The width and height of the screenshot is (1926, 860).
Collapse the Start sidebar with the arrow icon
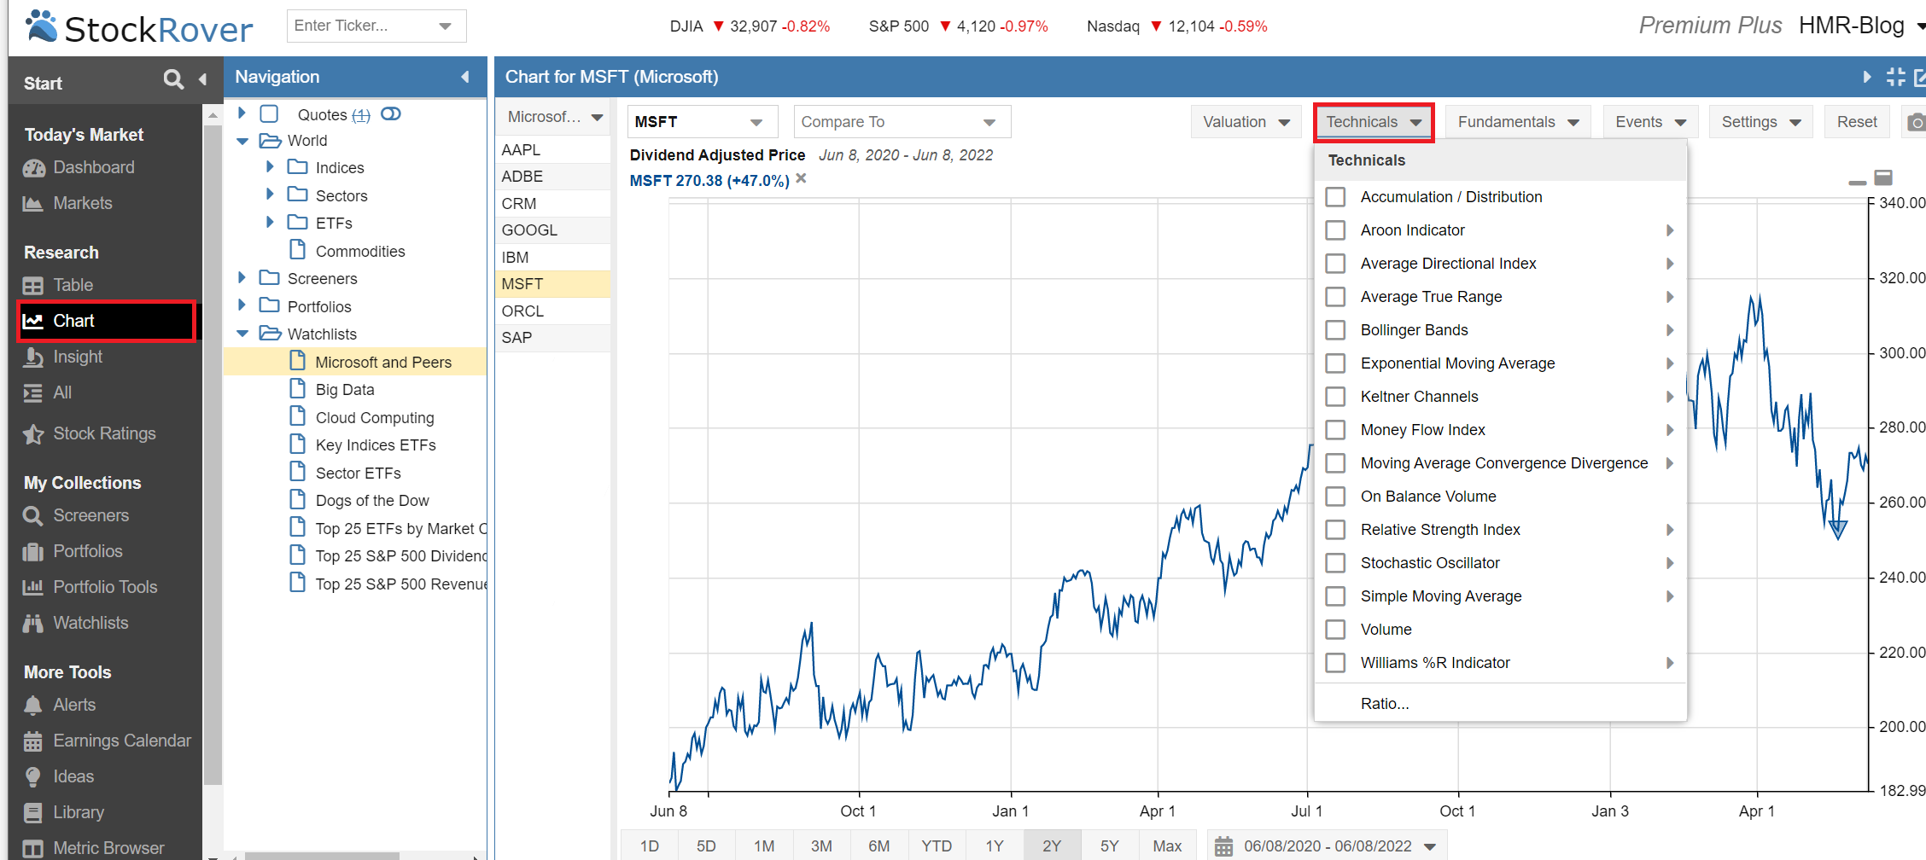point(203,79)
